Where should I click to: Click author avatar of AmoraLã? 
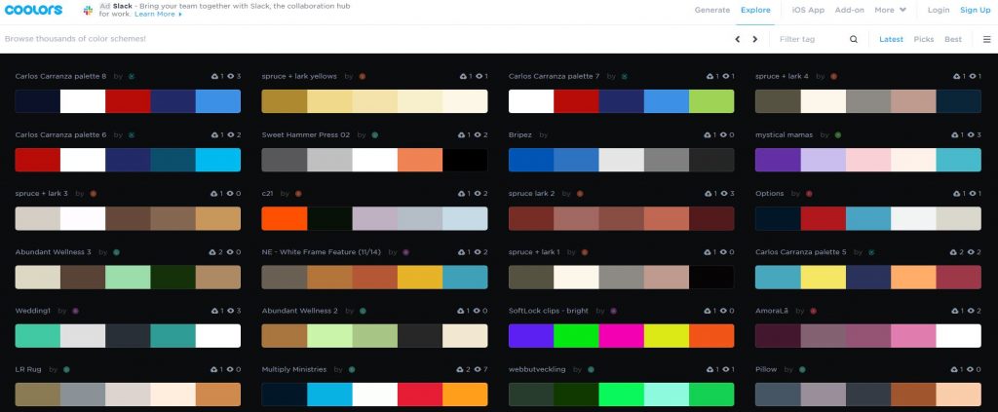(x=814, y=311)
